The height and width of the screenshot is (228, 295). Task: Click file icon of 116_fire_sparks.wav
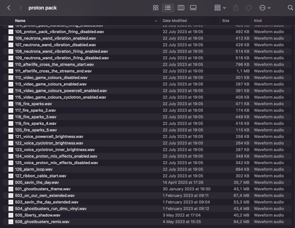point(11,104)
